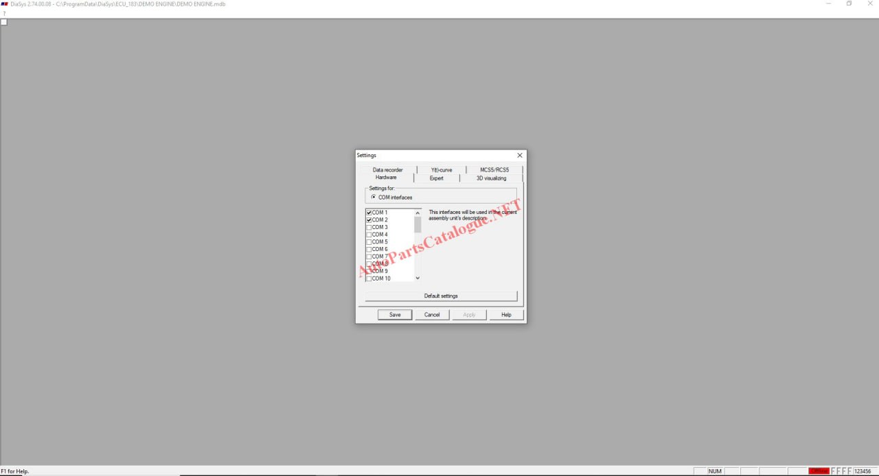Image resolution: width=879 pixels, height=476 pixels.
Task: Uncheck the COM 1 checkbox
Action: 369,213
